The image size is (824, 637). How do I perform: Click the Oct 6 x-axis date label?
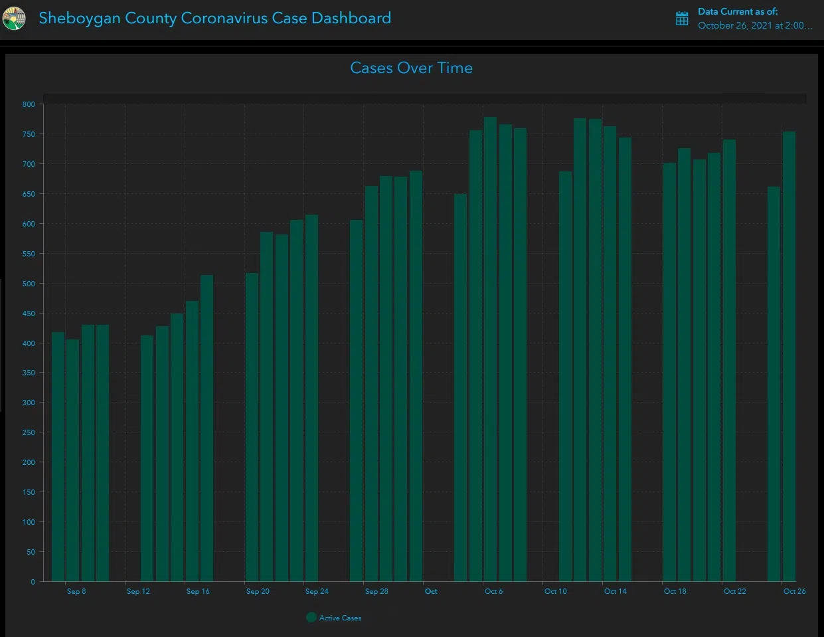coord(493,592)
